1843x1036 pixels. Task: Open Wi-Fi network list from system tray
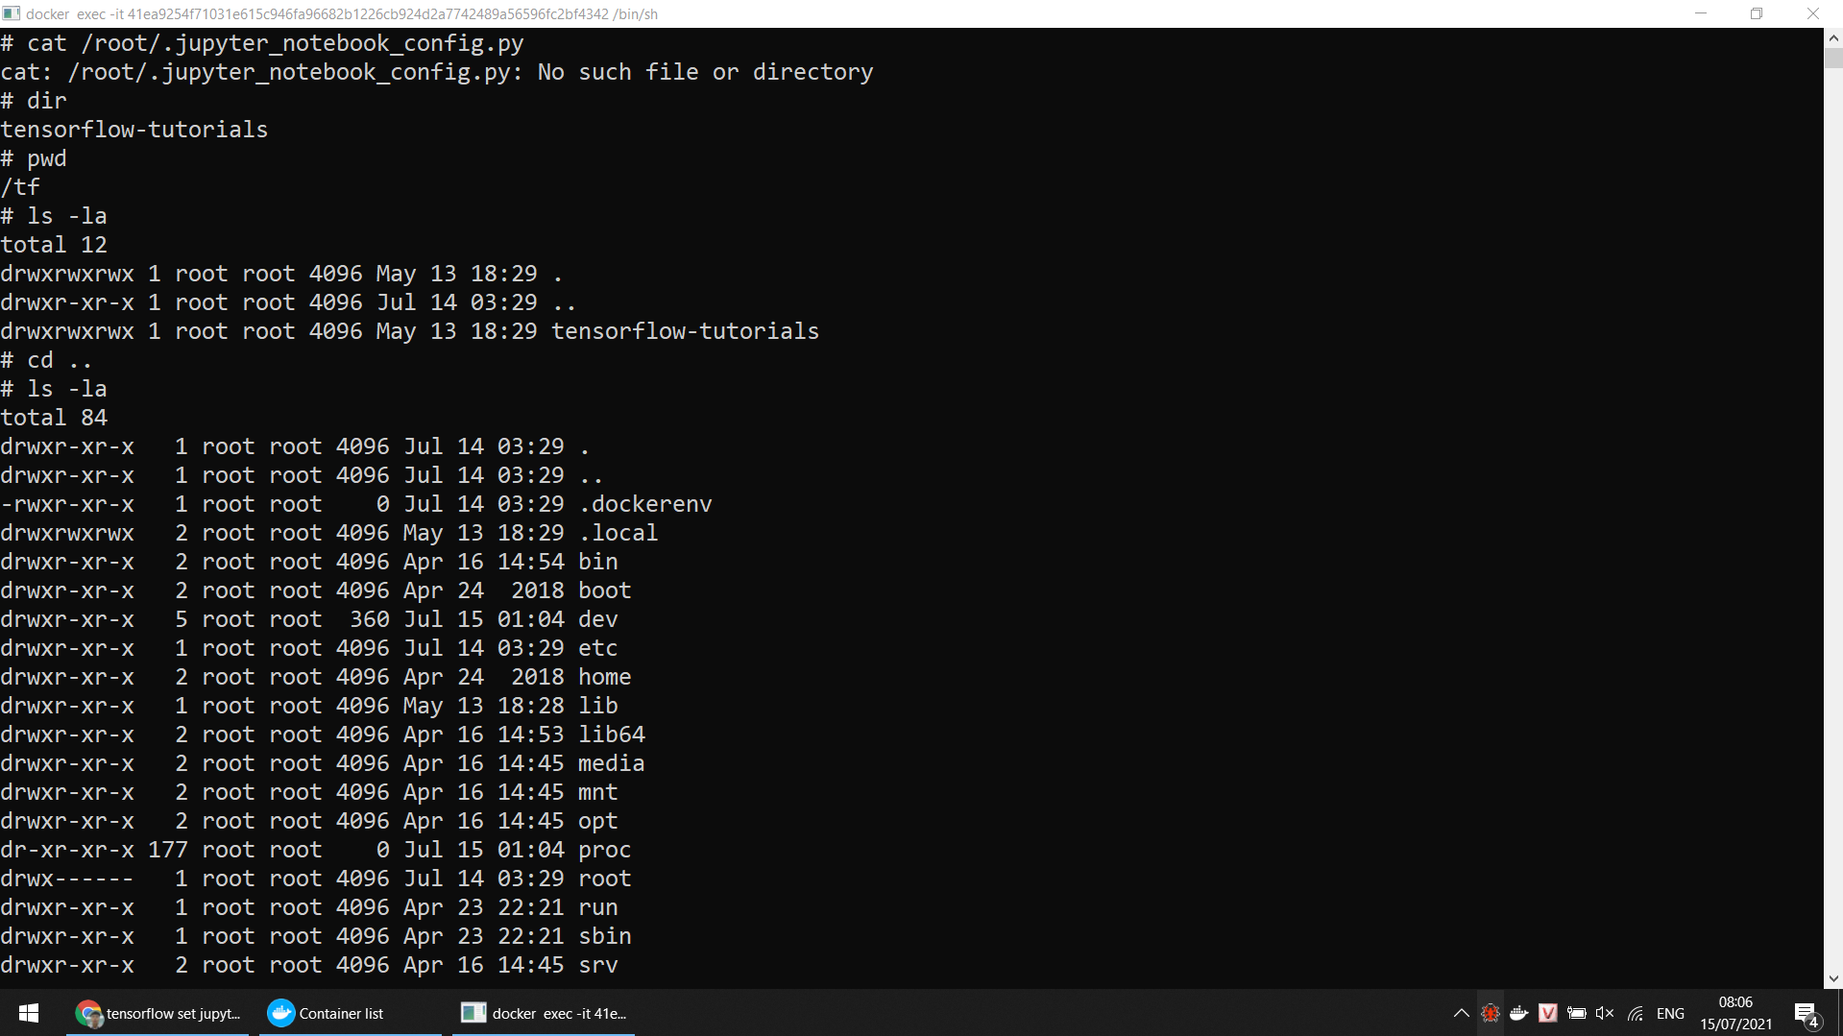(x=1635, y=1013)
